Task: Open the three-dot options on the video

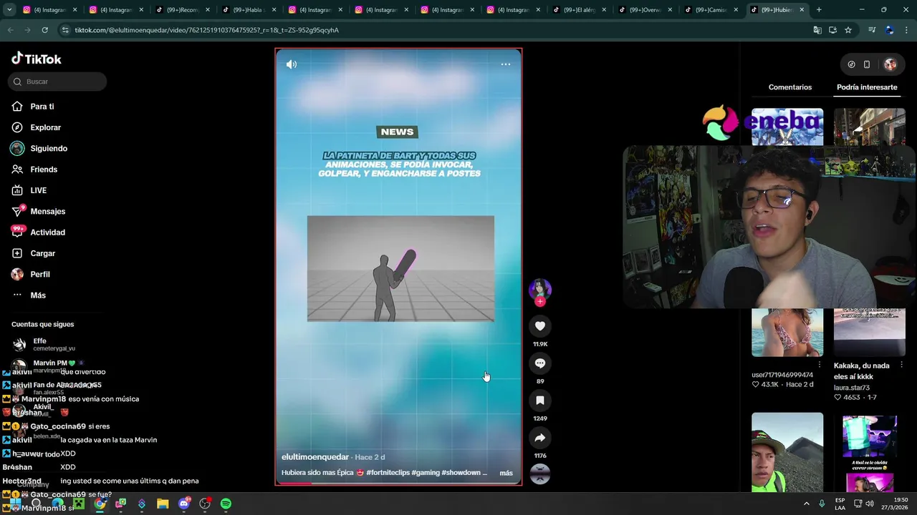Action: 506,64
